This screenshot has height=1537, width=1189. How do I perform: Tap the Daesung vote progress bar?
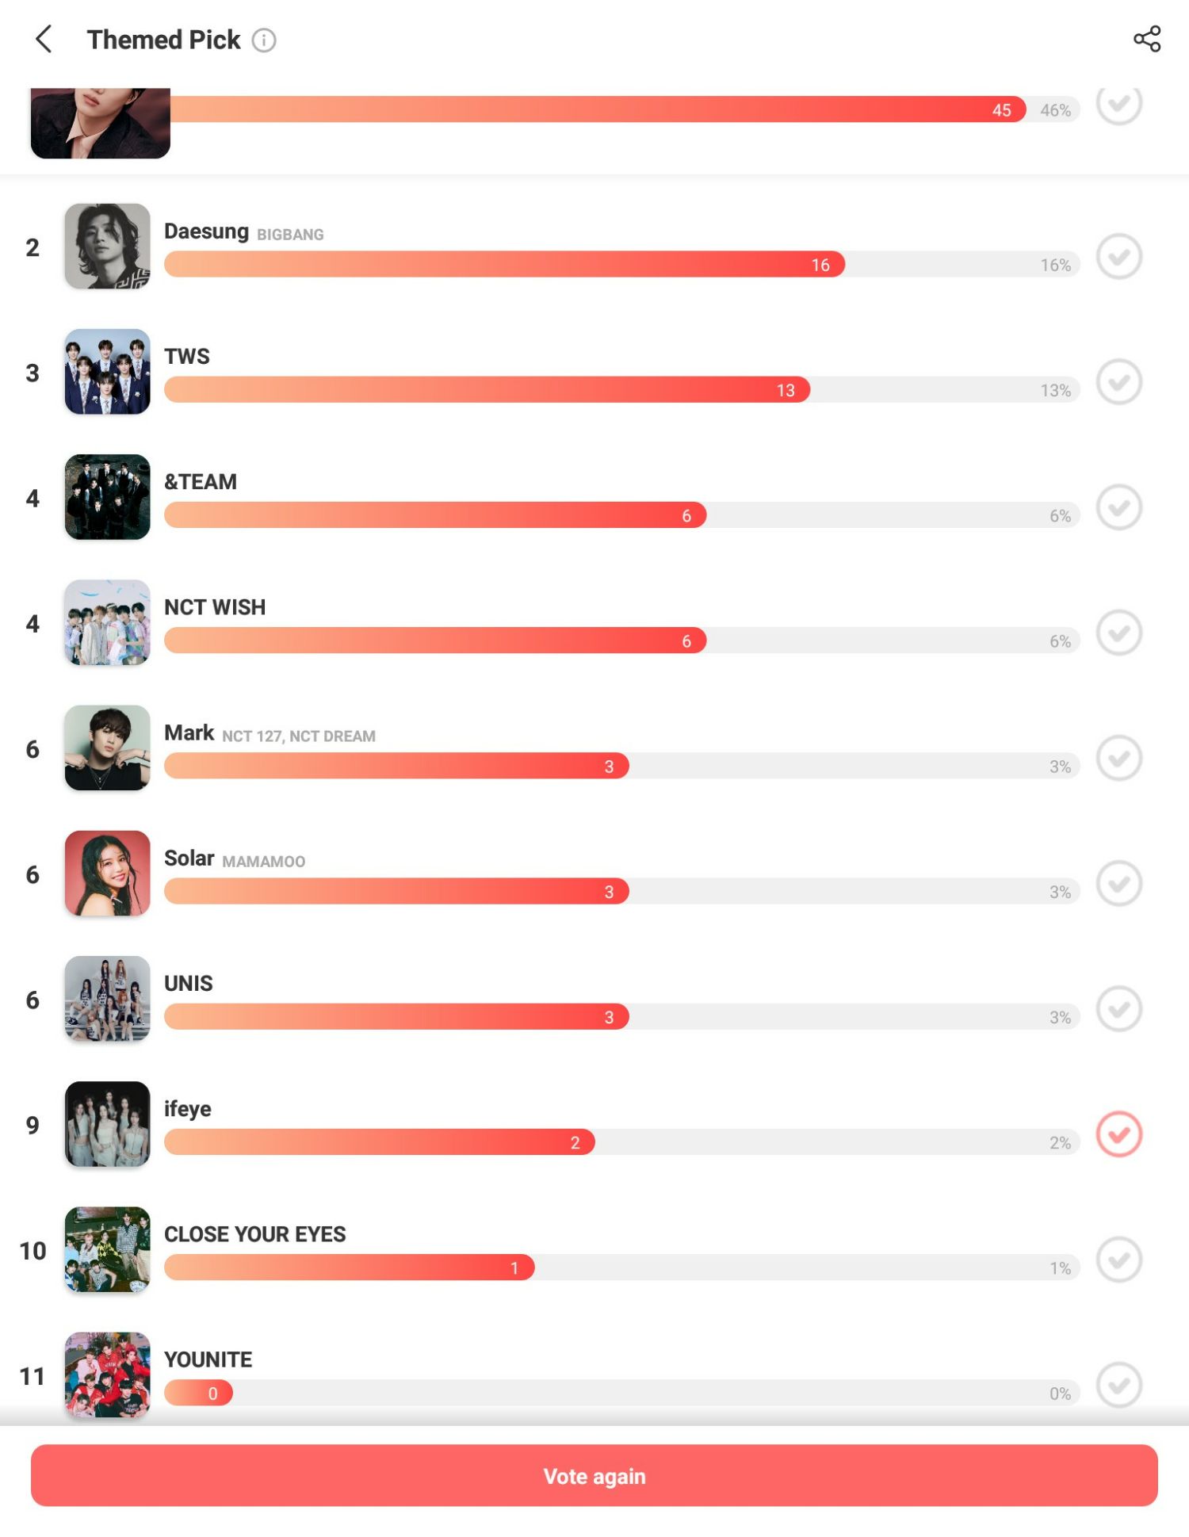pyautogui.click(x=621, y=264)
